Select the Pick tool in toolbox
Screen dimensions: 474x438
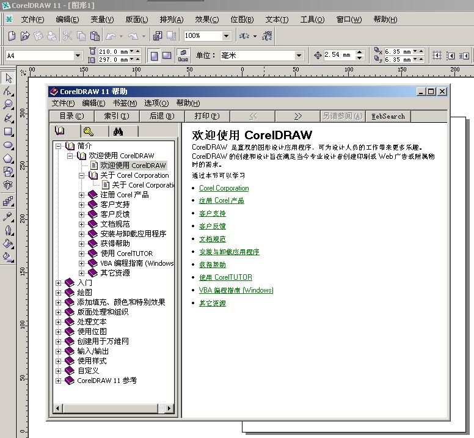pos(8,78)
